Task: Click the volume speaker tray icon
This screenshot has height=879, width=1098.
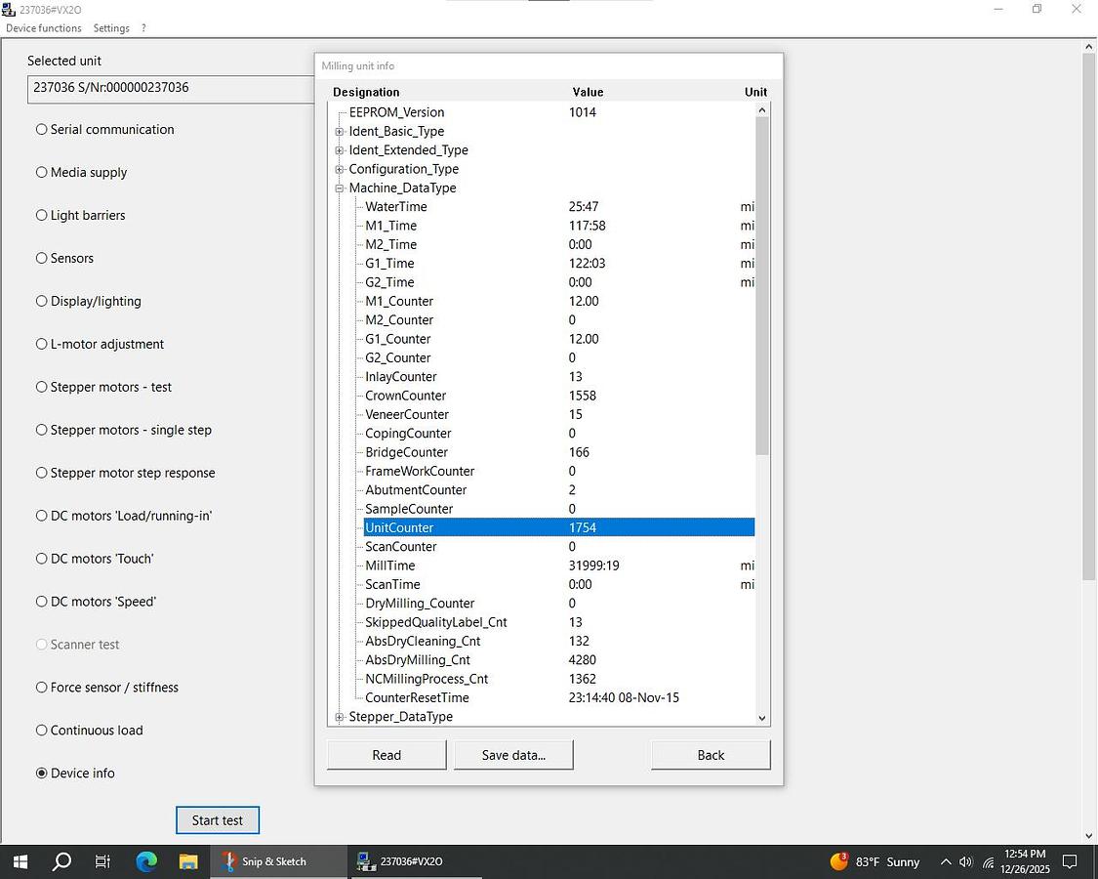Action: pyautogui.click(x=966, y=861)
